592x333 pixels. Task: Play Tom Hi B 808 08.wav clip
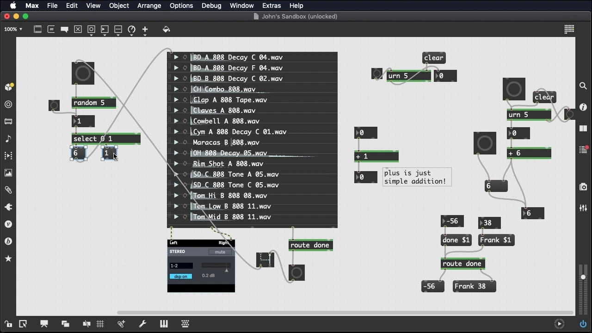coord(176,196)
